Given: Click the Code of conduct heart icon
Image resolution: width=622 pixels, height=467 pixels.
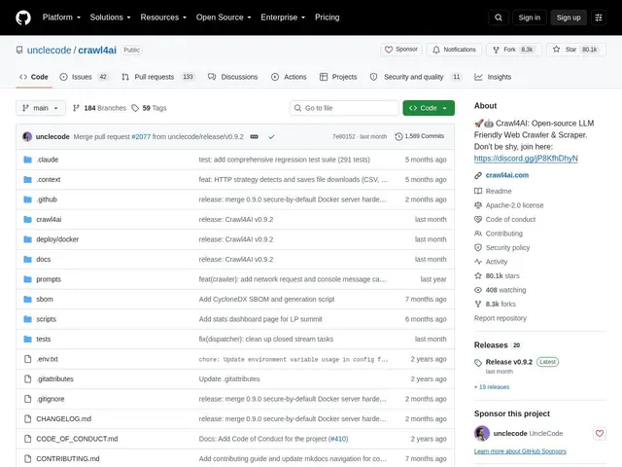Looking at the screenshot, I should pyautogui.click(x=478, y=219).
